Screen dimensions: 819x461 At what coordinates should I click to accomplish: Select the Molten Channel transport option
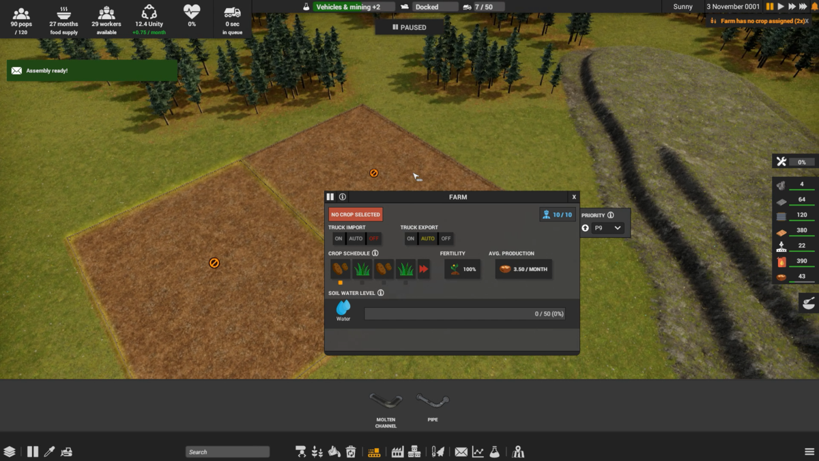[386, 410]
